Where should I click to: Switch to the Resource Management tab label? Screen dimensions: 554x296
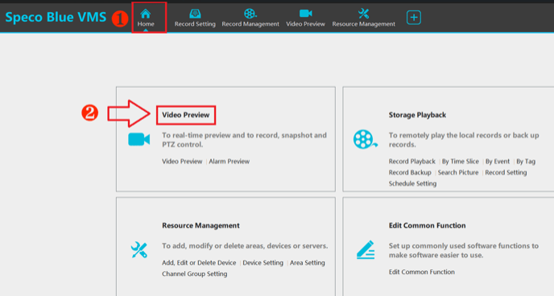[x=364, y=24]
